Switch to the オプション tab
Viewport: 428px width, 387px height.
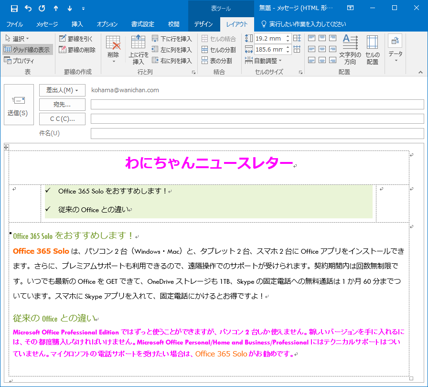tap(107, 24)
